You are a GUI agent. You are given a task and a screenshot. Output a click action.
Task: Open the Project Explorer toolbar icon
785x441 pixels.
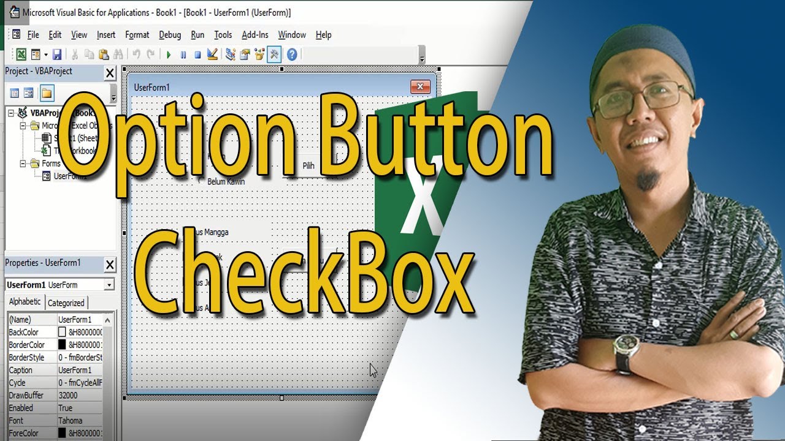(x=231, y=55)
